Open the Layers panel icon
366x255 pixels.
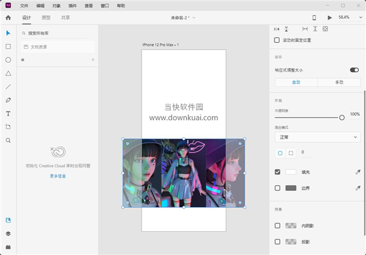[8, 234]
